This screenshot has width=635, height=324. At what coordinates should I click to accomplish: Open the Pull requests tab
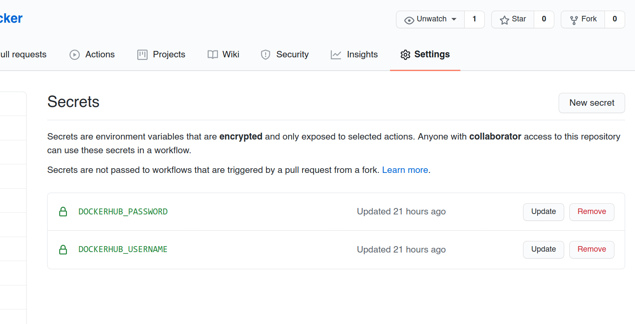coord(23,55)
